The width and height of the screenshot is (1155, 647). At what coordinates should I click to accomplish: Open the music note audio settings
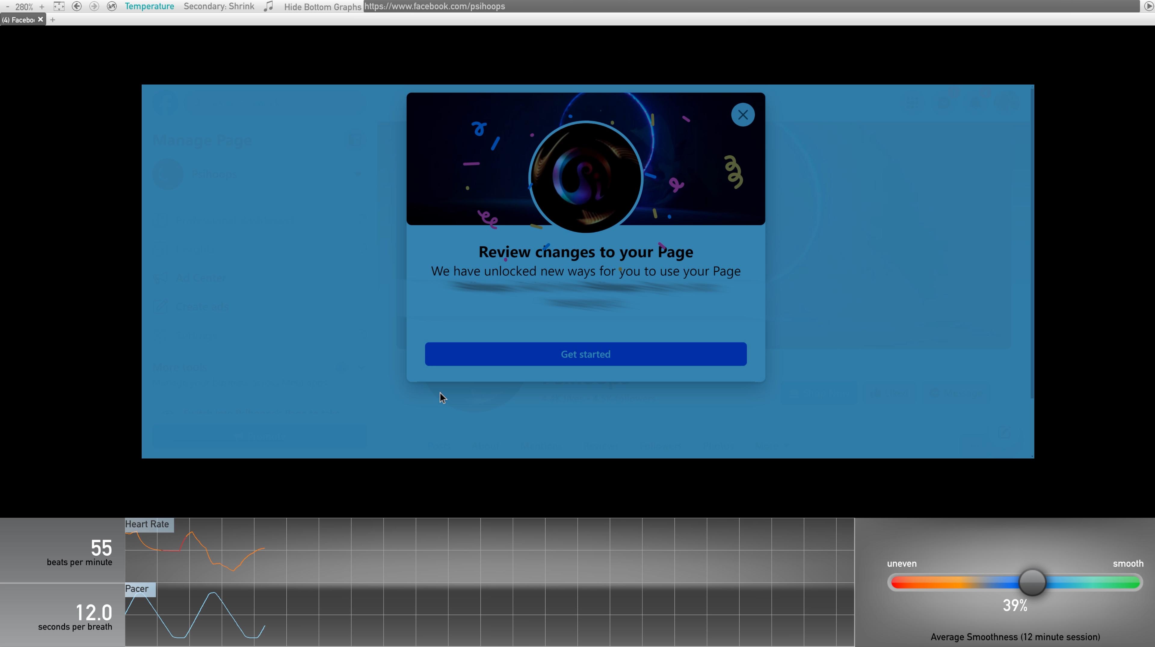(268, 6)
